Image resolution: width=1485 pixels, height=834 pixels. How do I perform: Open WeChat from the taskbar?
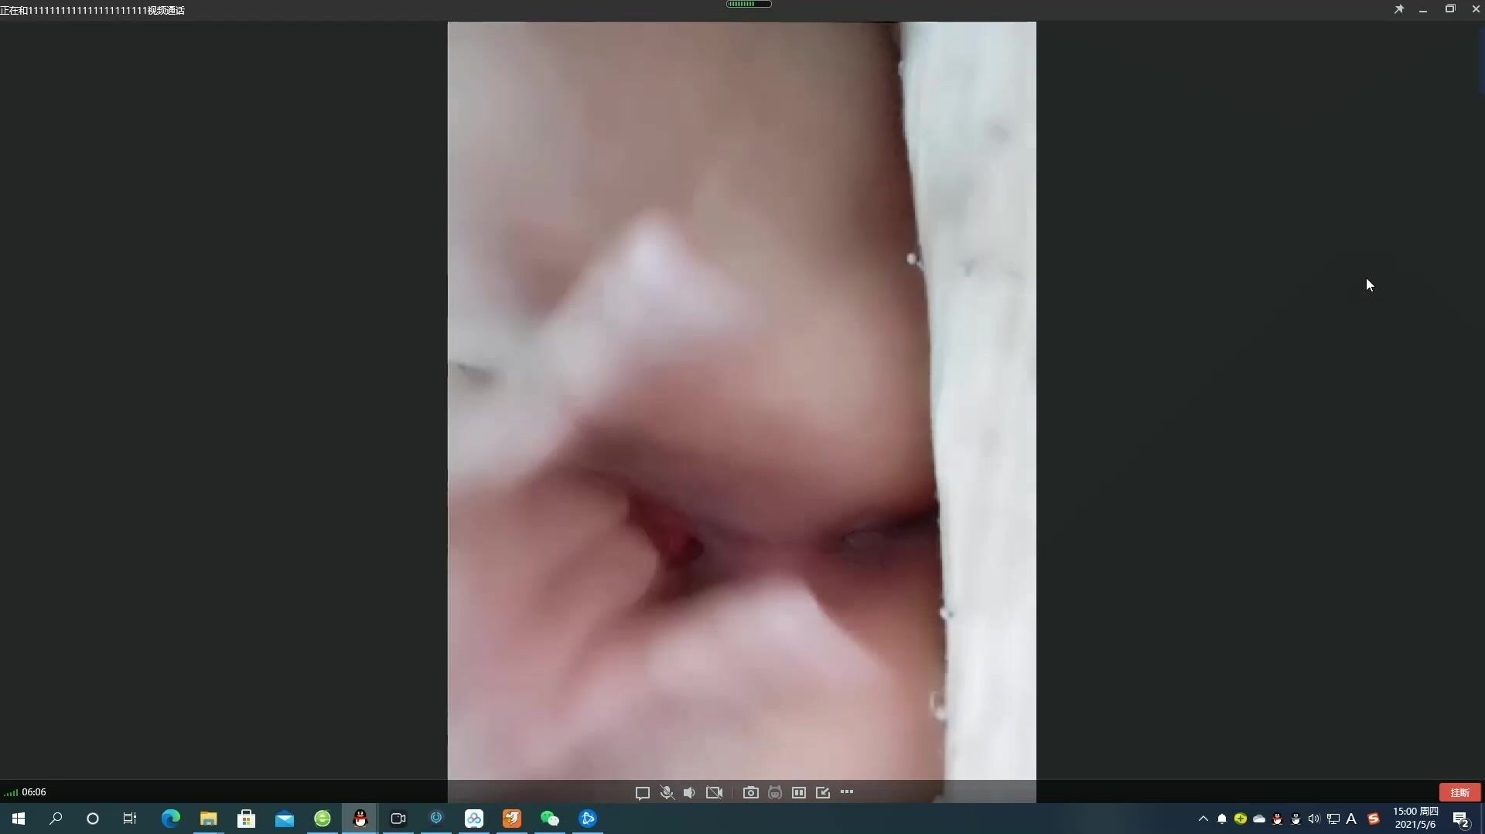click(x=549, y=819)
